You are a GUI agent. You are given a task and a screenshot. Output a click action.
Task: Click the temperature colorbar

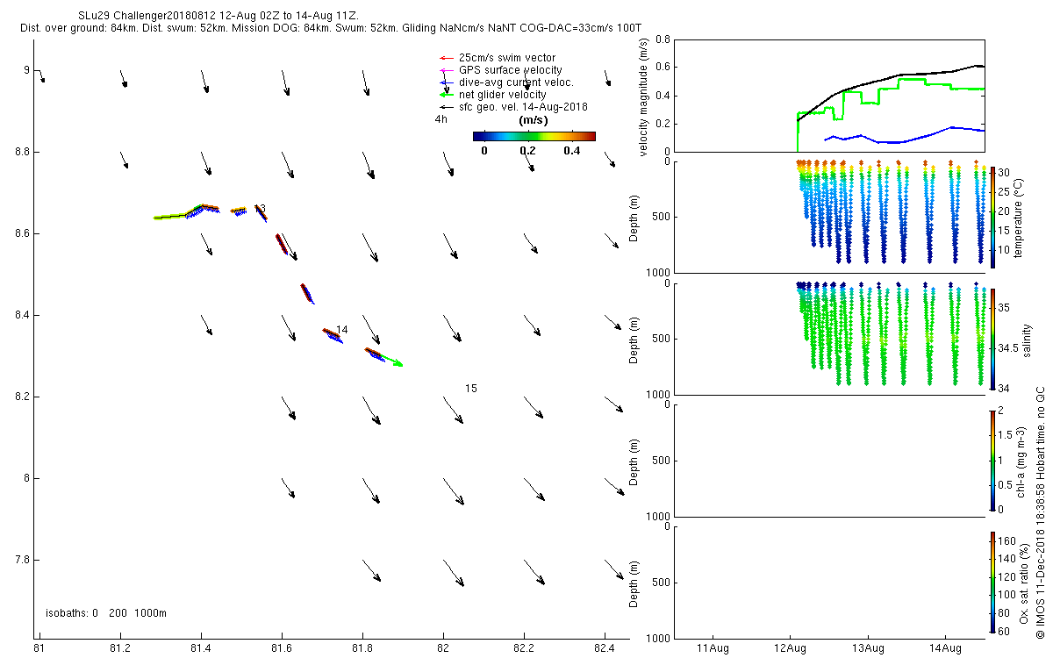(x=992, y=217)
